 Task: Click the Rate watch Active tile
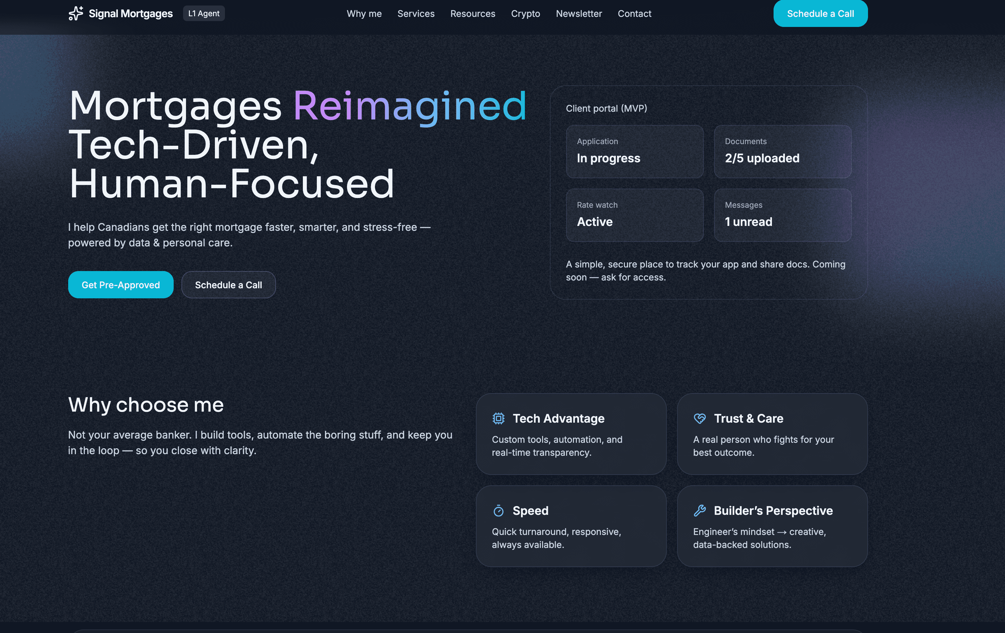click(x=634, y=215)
